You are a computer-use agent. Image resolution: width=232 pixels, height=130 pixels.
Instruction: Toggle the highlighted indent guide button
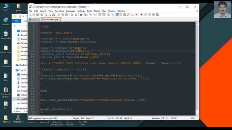(x=117, y=15)
